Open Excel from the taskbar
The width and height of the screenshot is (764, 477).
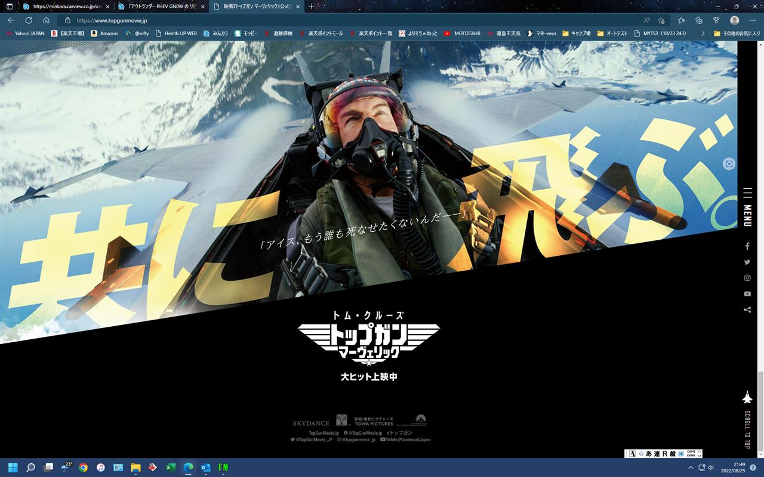tap(170, 467)
